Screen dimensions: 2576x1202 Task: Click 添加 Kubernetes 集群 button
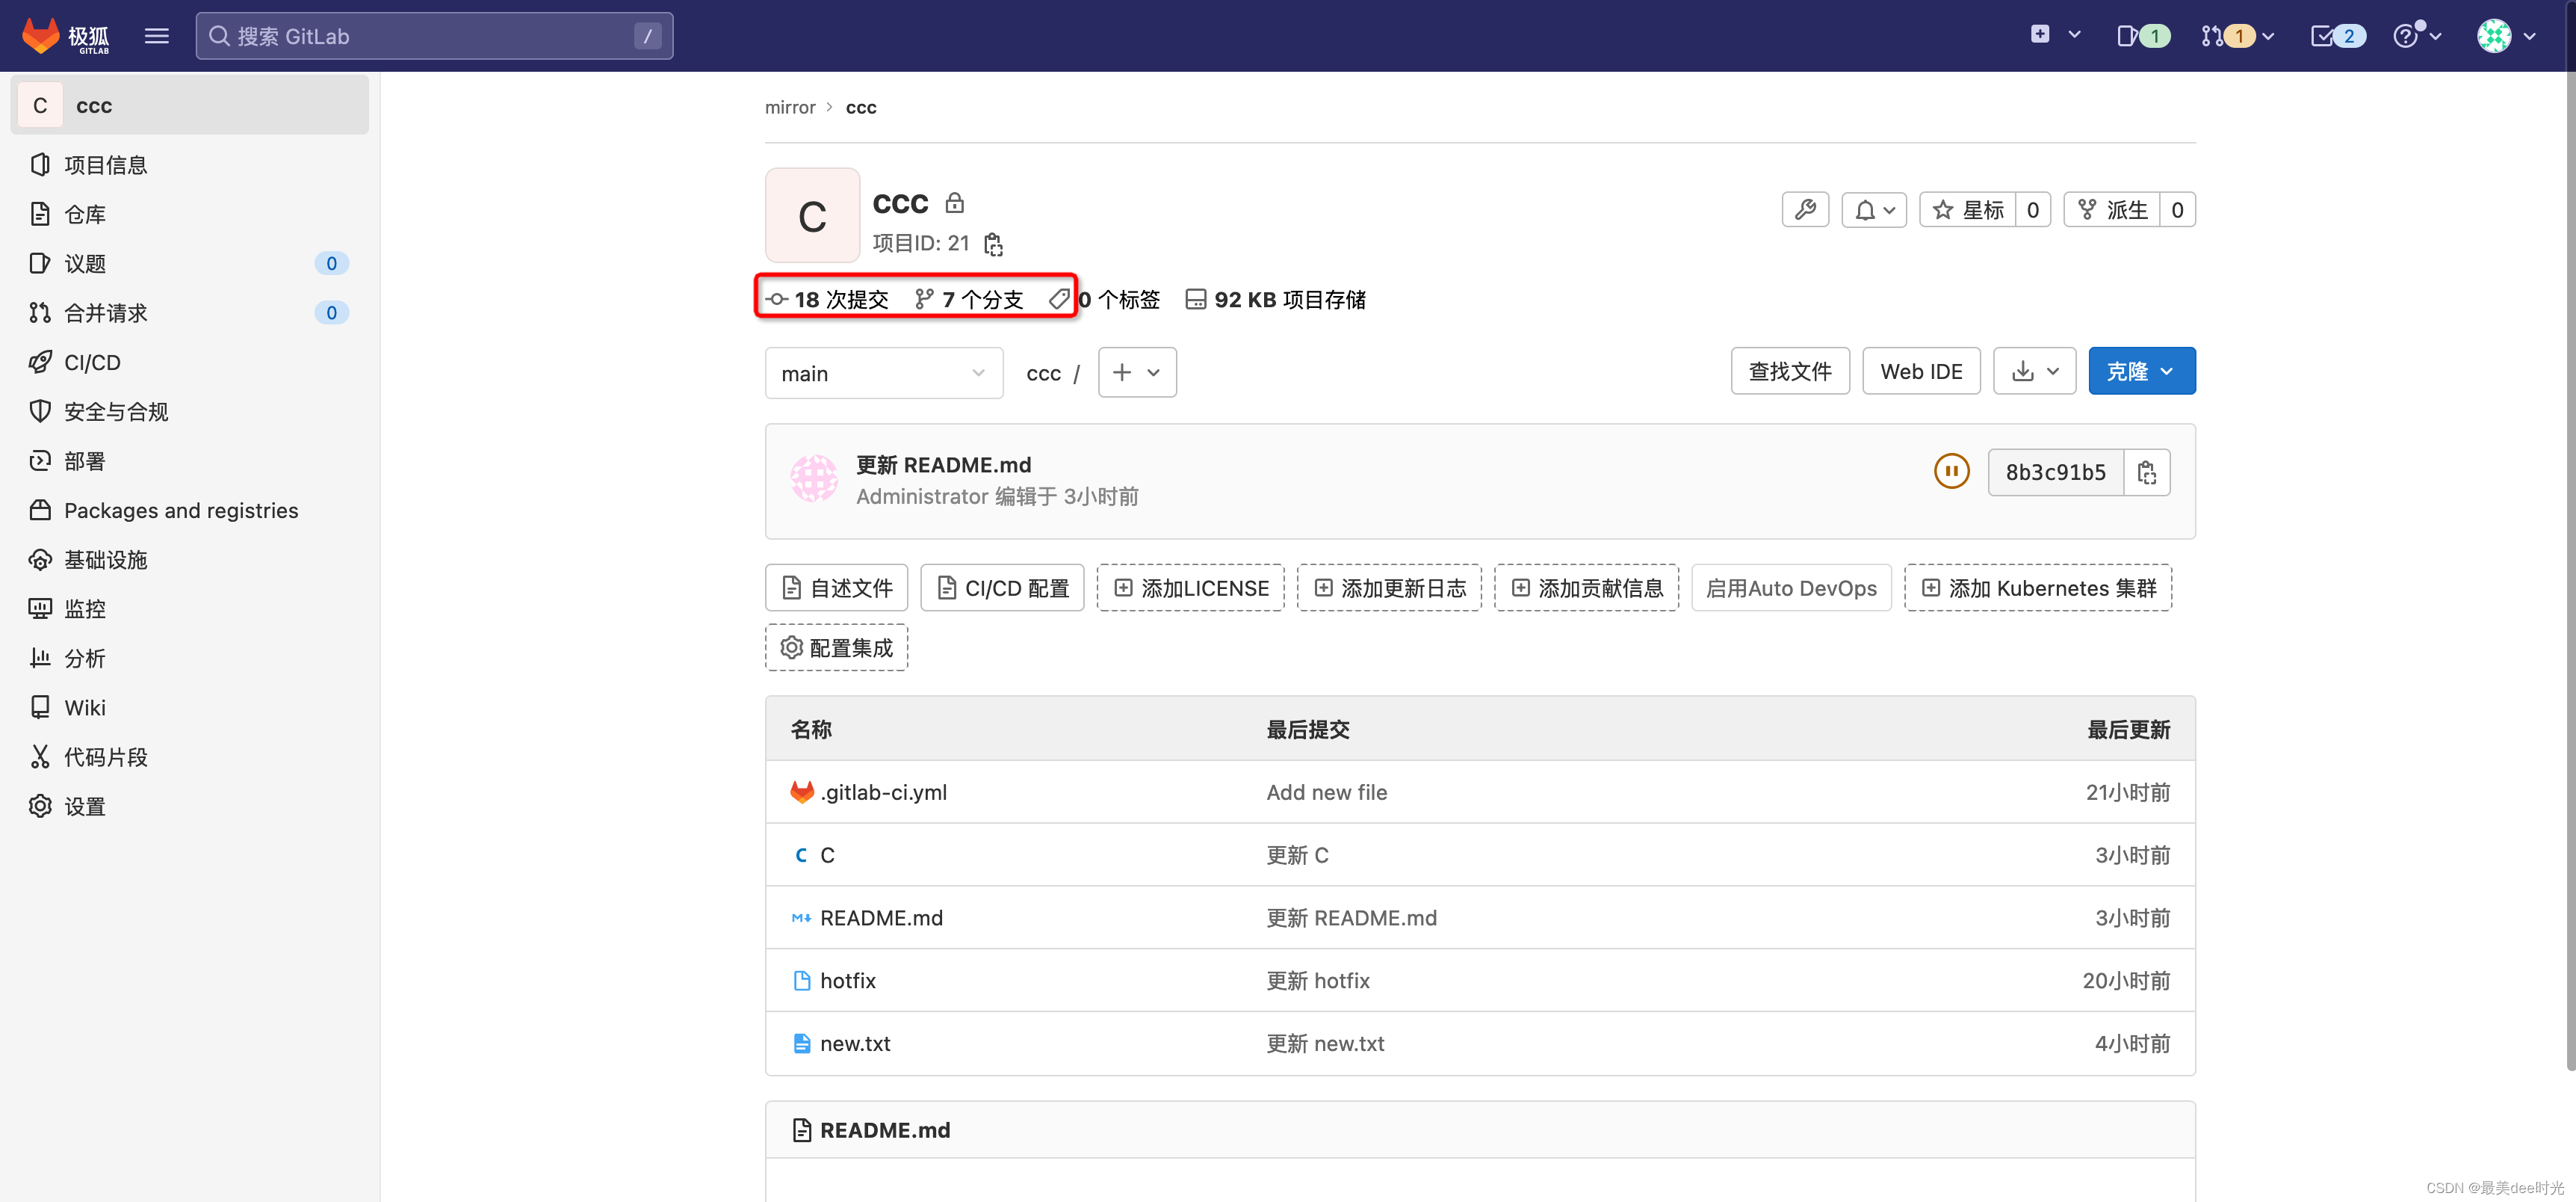[x=2038, y=588]
